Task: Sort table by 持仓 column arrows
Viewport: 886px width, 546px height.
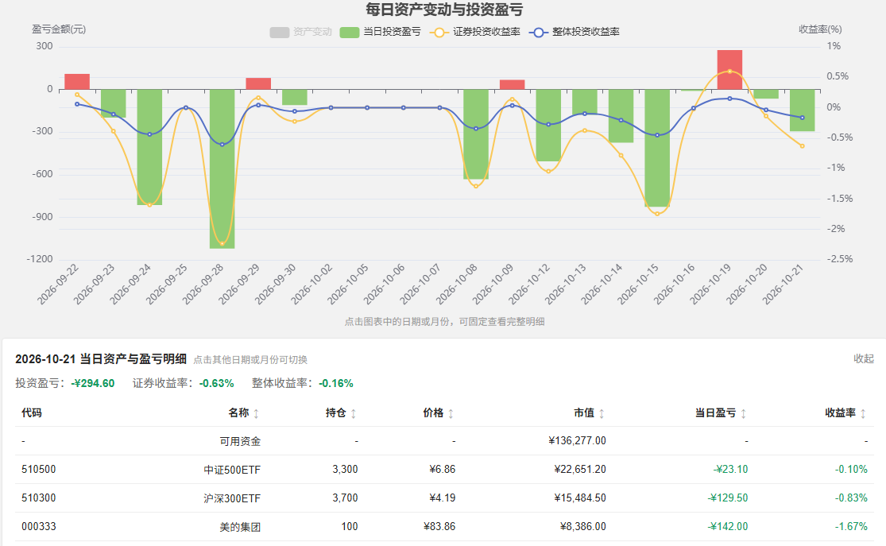Action: [x=353, y=414]
